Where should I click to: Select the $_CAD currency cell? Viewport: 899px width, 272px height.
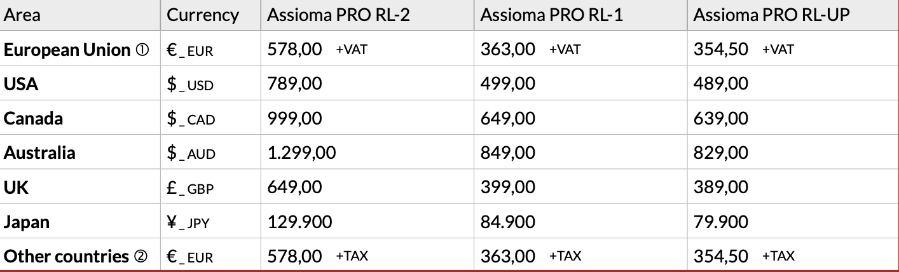pos(191,119)
